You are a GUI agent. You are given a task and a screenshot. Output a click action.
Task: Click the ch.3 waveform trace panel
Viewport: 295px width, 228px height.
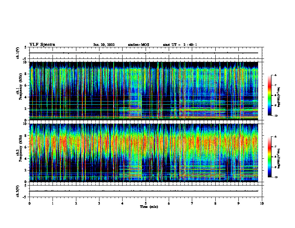[146, 191]
